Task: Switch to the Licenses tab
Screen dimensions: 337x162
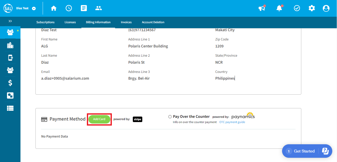Action: [70, 22]
